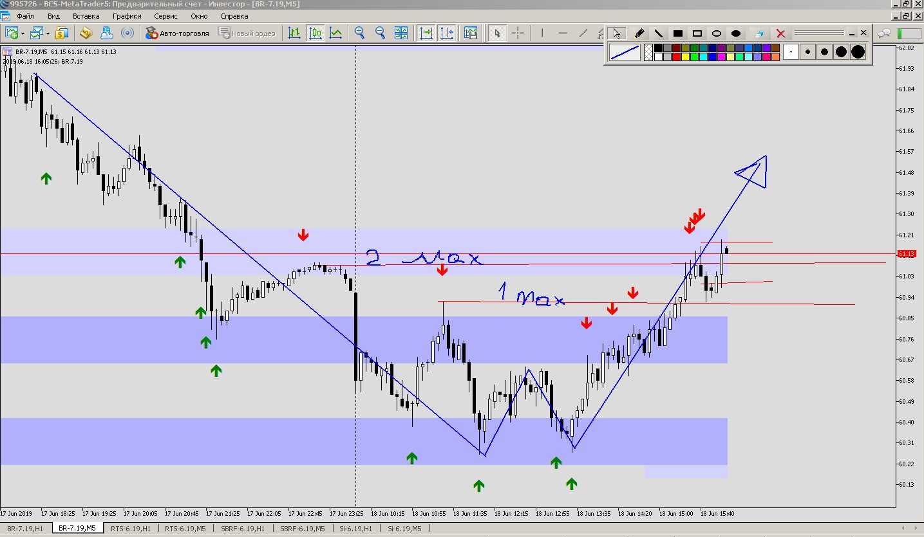Screen dimensions: 924x537
Task: Click the 61.13 current price label
Action: [x=905, y=254]
